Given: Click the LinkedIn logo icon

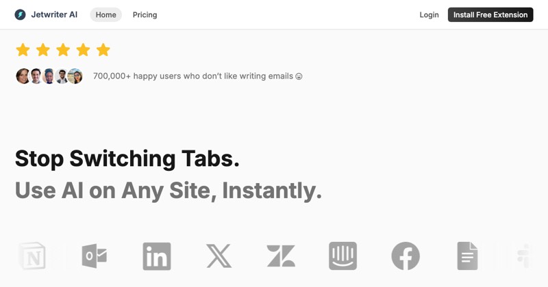Looking at the screenshot, I should point(157,256).
